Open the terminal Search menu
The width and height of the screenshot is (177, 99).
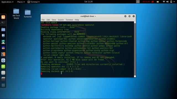61,20
